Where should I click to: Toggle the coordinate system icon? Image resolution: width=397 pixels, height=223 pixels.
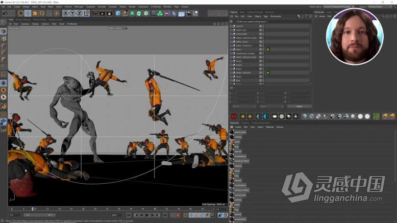(86, 13)
